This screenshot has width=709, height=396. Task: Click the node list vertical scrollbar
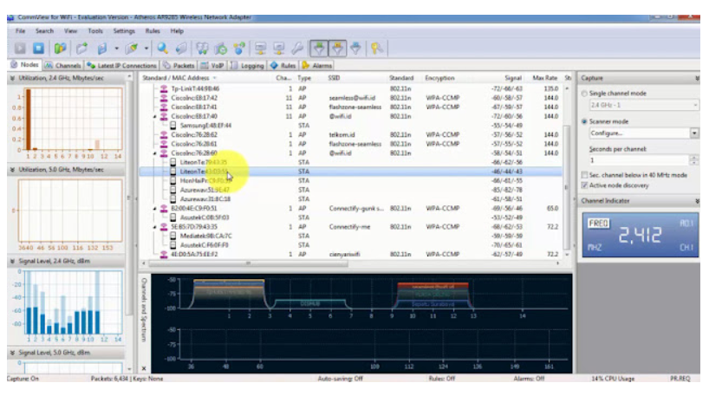coord(567,188)
